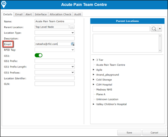Click the app logo icon in header

pos(4,4)
